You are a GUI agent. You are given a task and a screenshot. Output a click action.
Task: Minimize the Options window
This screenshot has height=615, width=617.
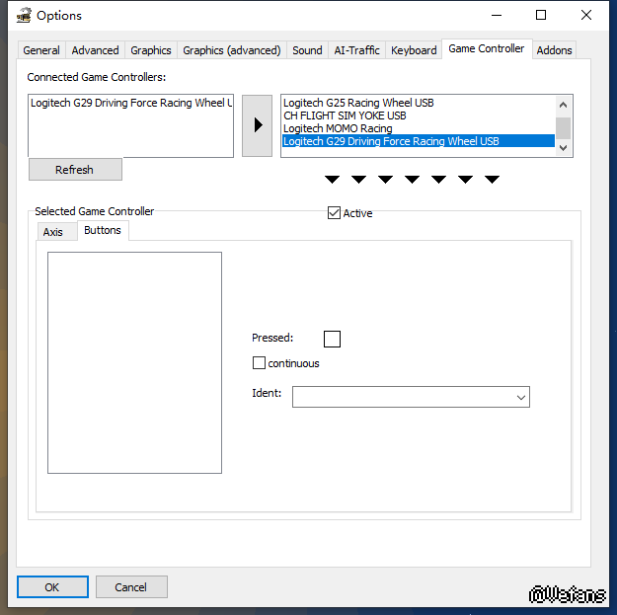point(497,16)
